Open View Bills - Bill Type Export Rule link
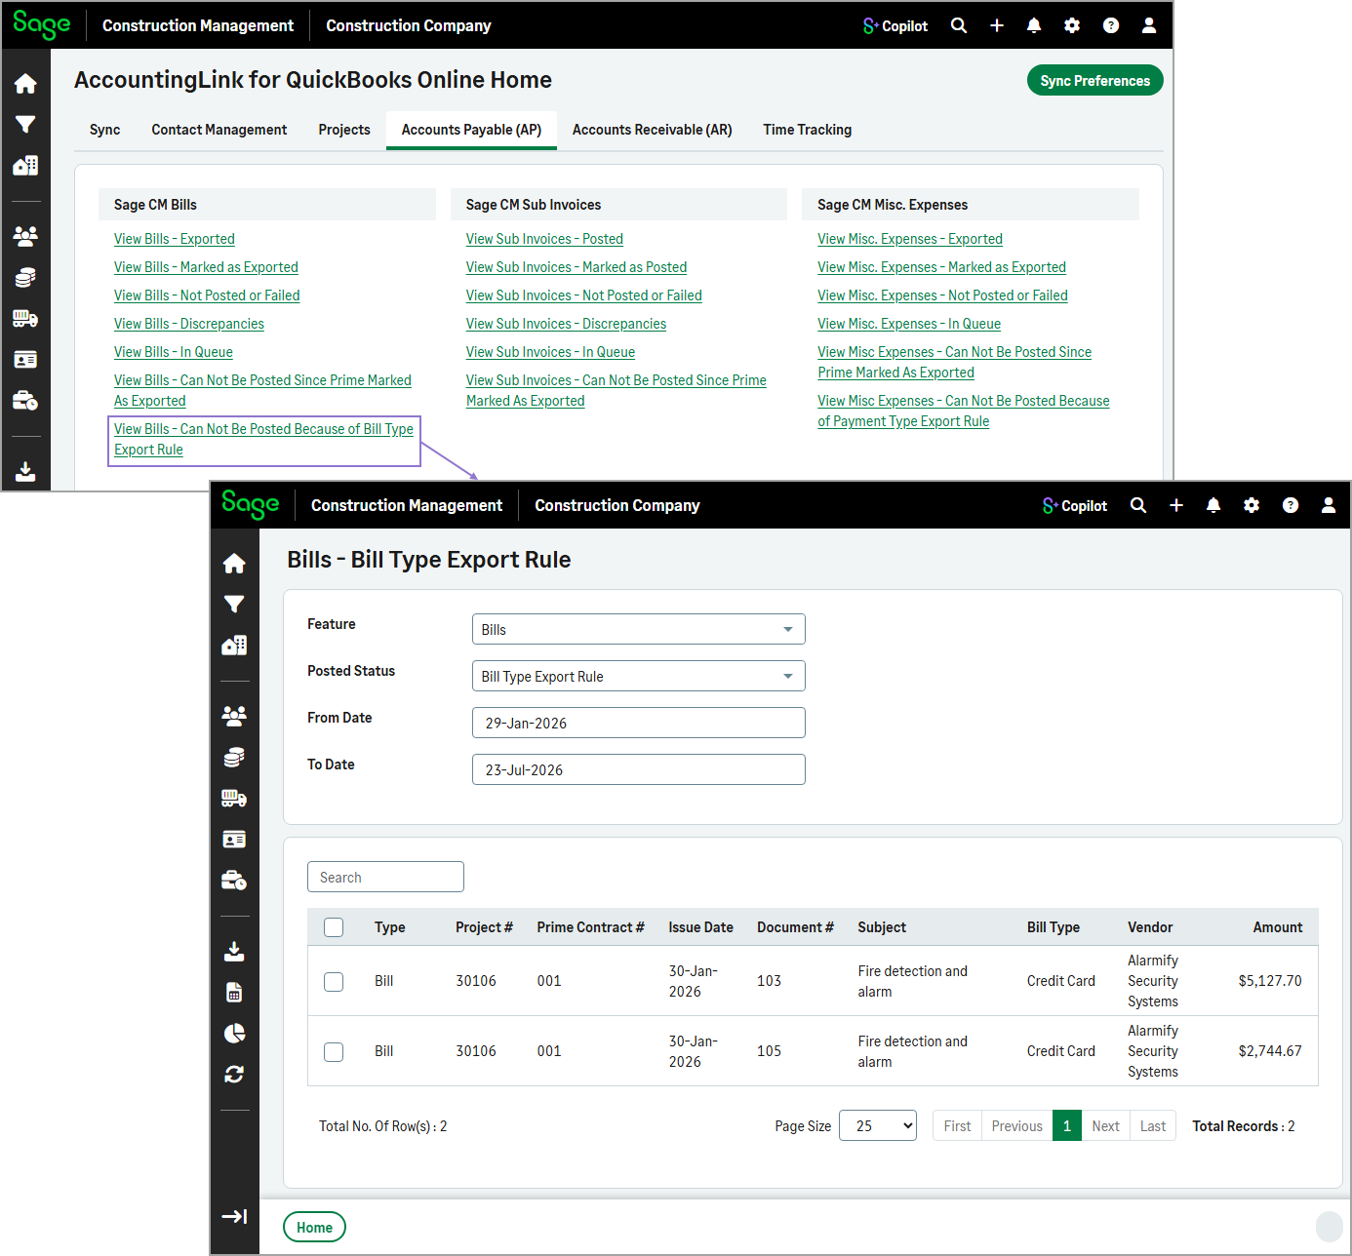Image resolution: width=1352 pixels, height=1256 pixels. pyautogui.click(x=263, y=439)
